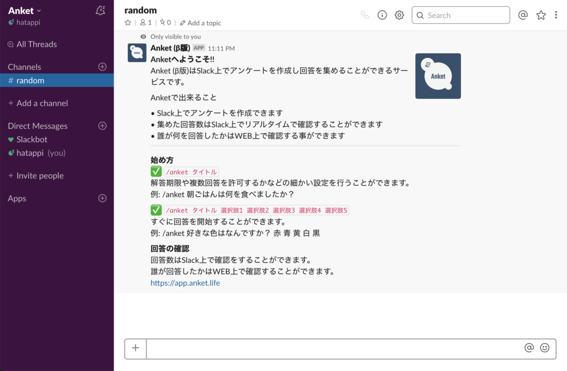Click the attachment plus button in composer
This screenshot has height=371, width=567.
click(136, 348)
